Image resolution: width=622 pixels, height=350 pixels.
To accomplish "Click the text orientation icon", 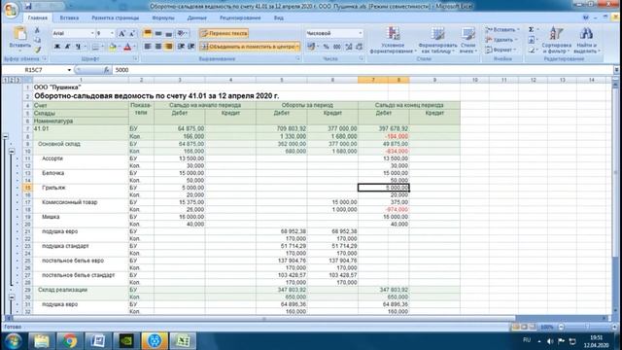I will (182, 33).
